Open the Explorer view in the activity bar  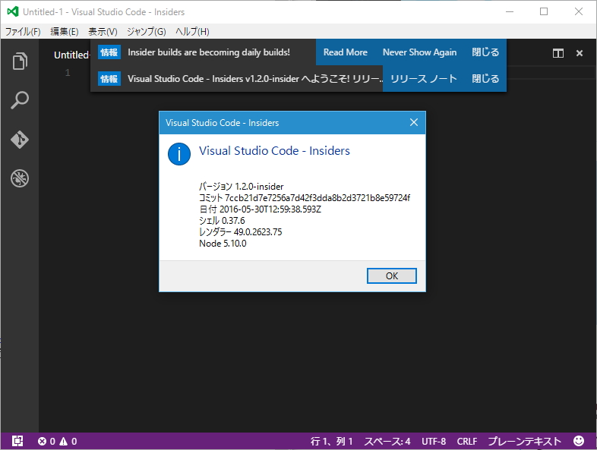20,61
